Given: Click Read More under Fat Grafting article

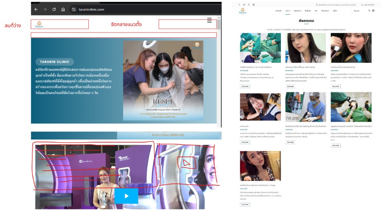Looking at the screenshot, I should pyautogui.click(x=290, y=142).
